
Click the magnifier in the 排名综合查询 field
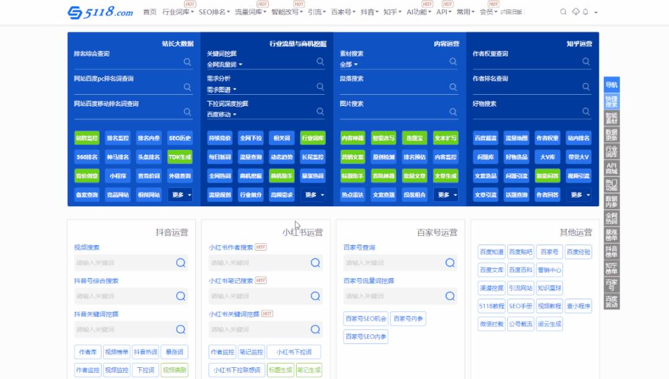(188, 62)
